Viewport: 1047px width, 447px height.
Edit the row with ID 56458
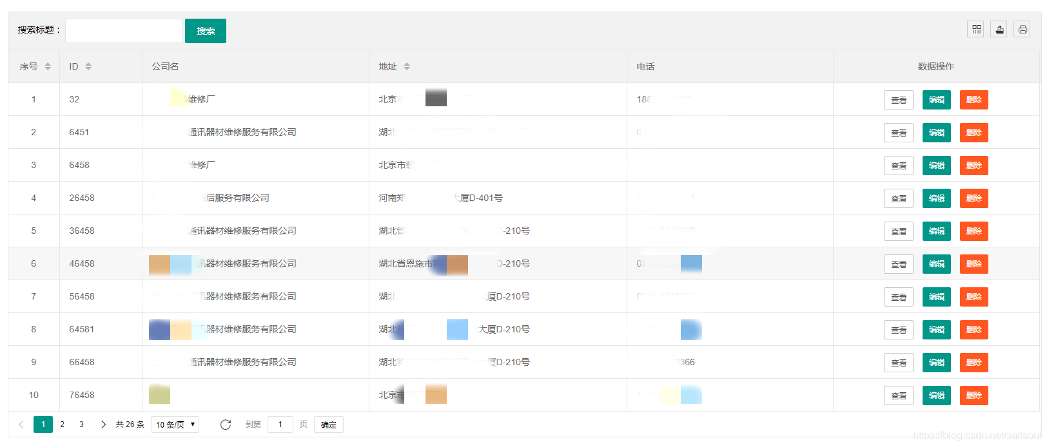[937, 297]
